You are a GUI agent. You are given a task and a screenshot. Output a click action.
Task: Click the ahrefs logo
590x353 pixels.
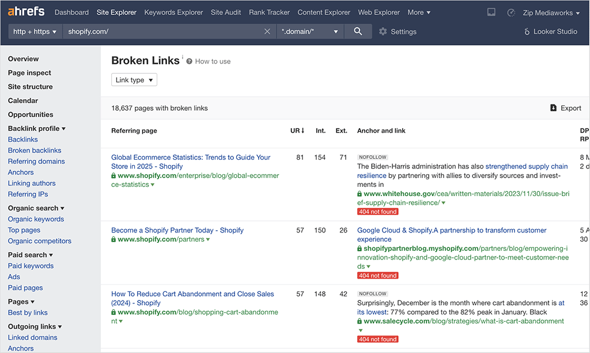26,12
